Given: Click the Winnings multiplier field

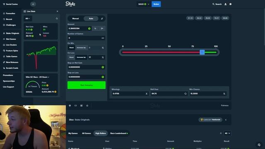Looking at the screenshot, I should point(130,94).
